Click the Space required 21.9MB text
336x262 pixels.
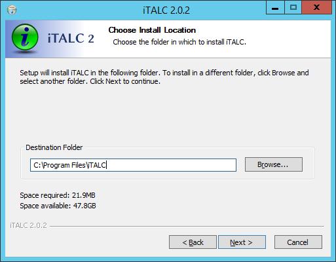click(58, 195)
